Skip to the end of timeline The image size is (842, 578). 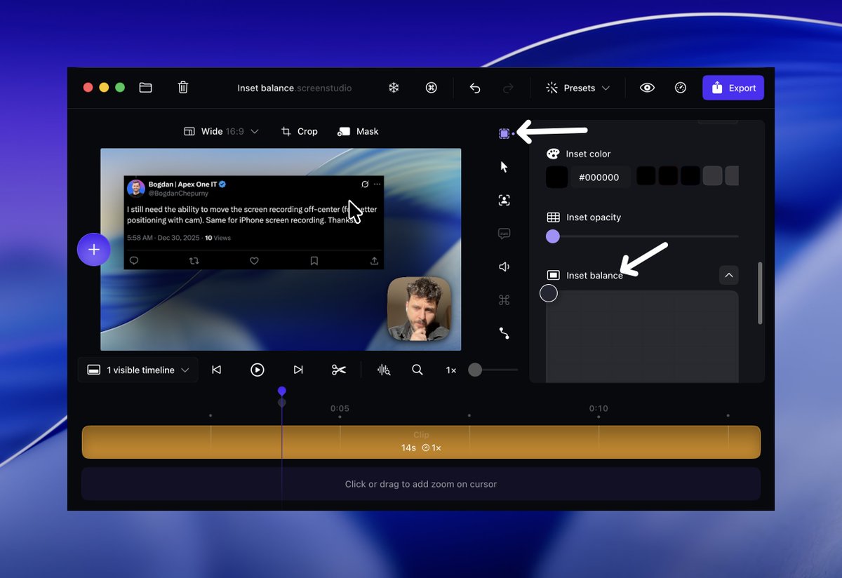[298, 370]
